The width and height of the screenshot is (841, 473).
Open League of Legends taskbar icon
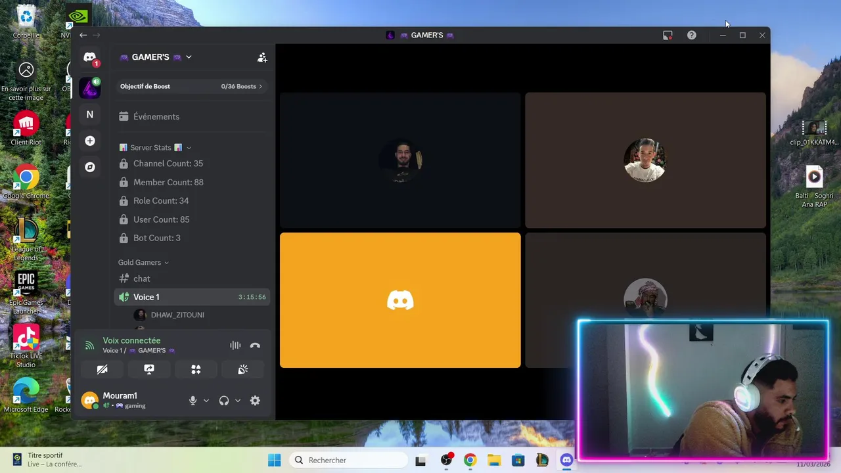[x=542, y=460]
